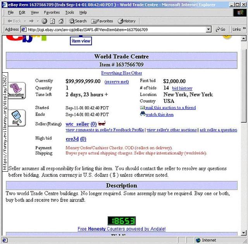Expand the address bar dropdown arrow
The image size is (248, 244).
point(208,29)
